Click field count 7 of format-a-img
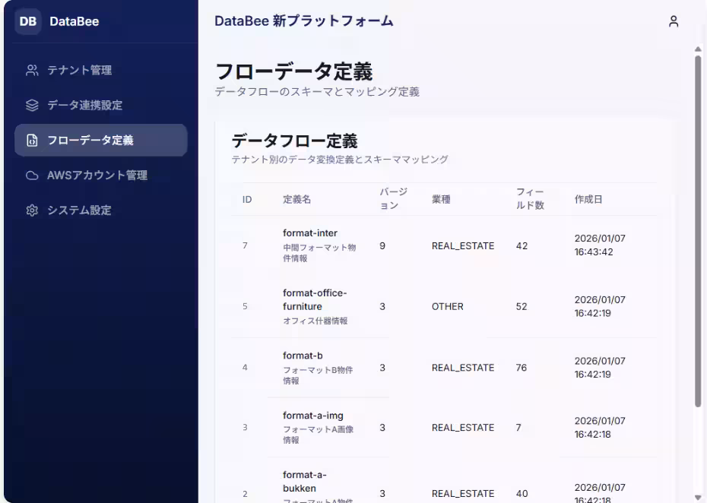Screen dimensions: 707x503 [x=518, y=428]
